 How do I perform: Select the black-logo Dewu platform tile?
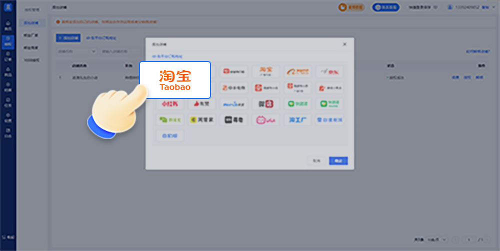[233, 120]
